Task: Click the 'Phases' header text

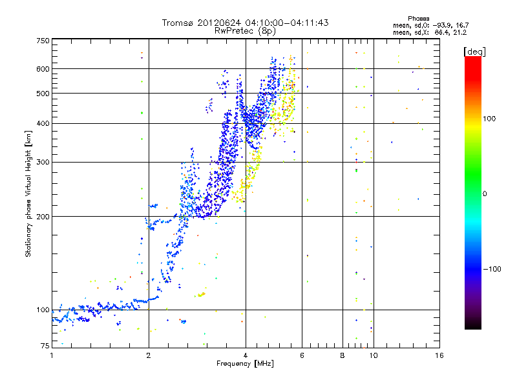Action: pos(418,19)
